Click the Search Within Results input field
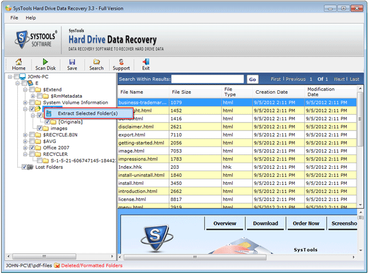The image size is (368, 274). coord(208,79)
